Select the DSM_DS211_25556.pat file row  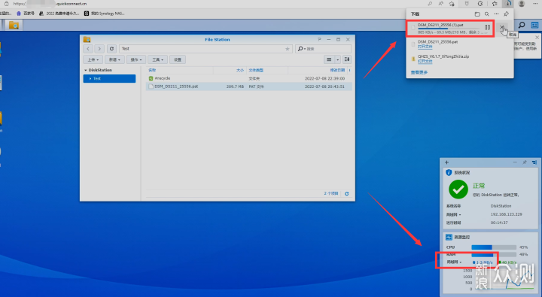click(x=249, y=86)
